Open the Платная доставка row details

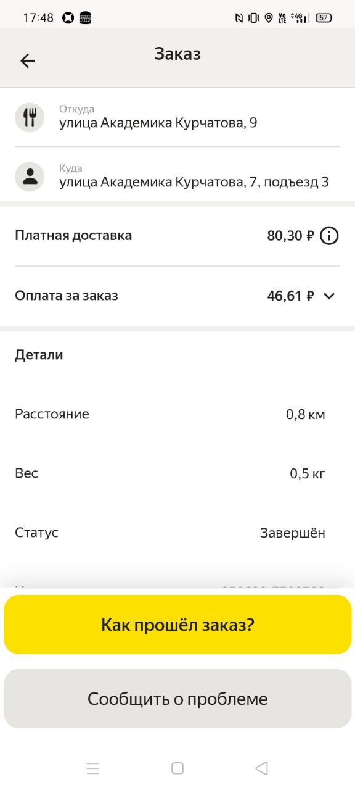pyautogui.click(x=177, y=236)
